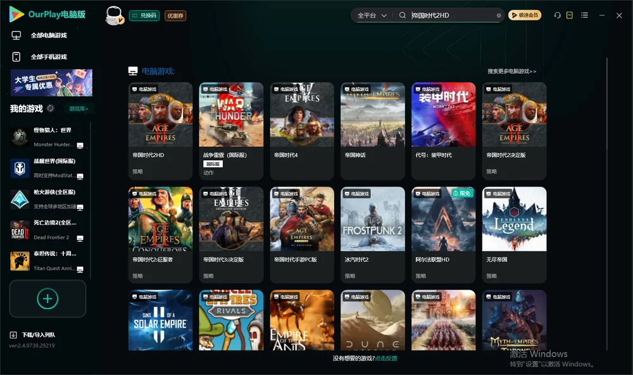Image resolution: width=633 pixels, height=375 pixels.
Task: Open Circle Empires Rivals card
Action: click(x=231, y=320)
